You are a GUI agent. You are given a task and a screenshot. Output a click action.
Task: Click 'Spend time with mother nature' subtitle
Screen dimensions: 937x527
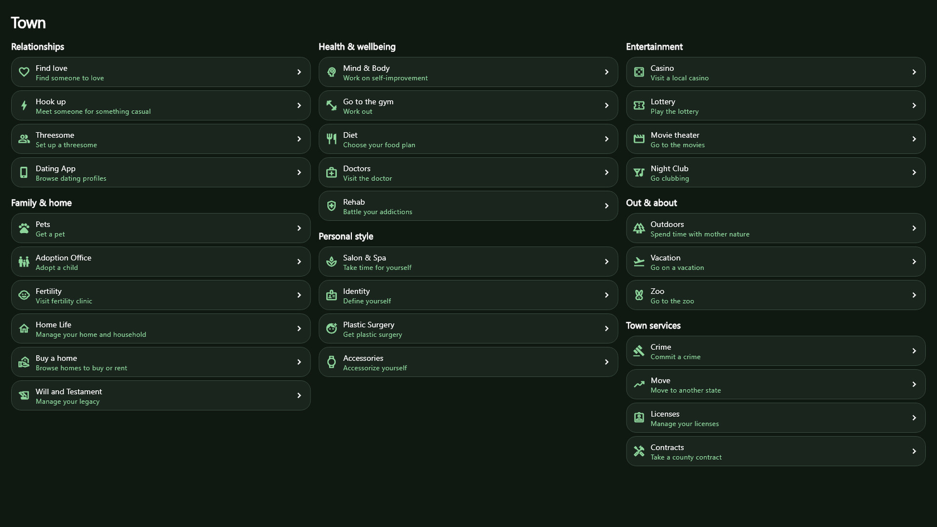coord(700,234)
